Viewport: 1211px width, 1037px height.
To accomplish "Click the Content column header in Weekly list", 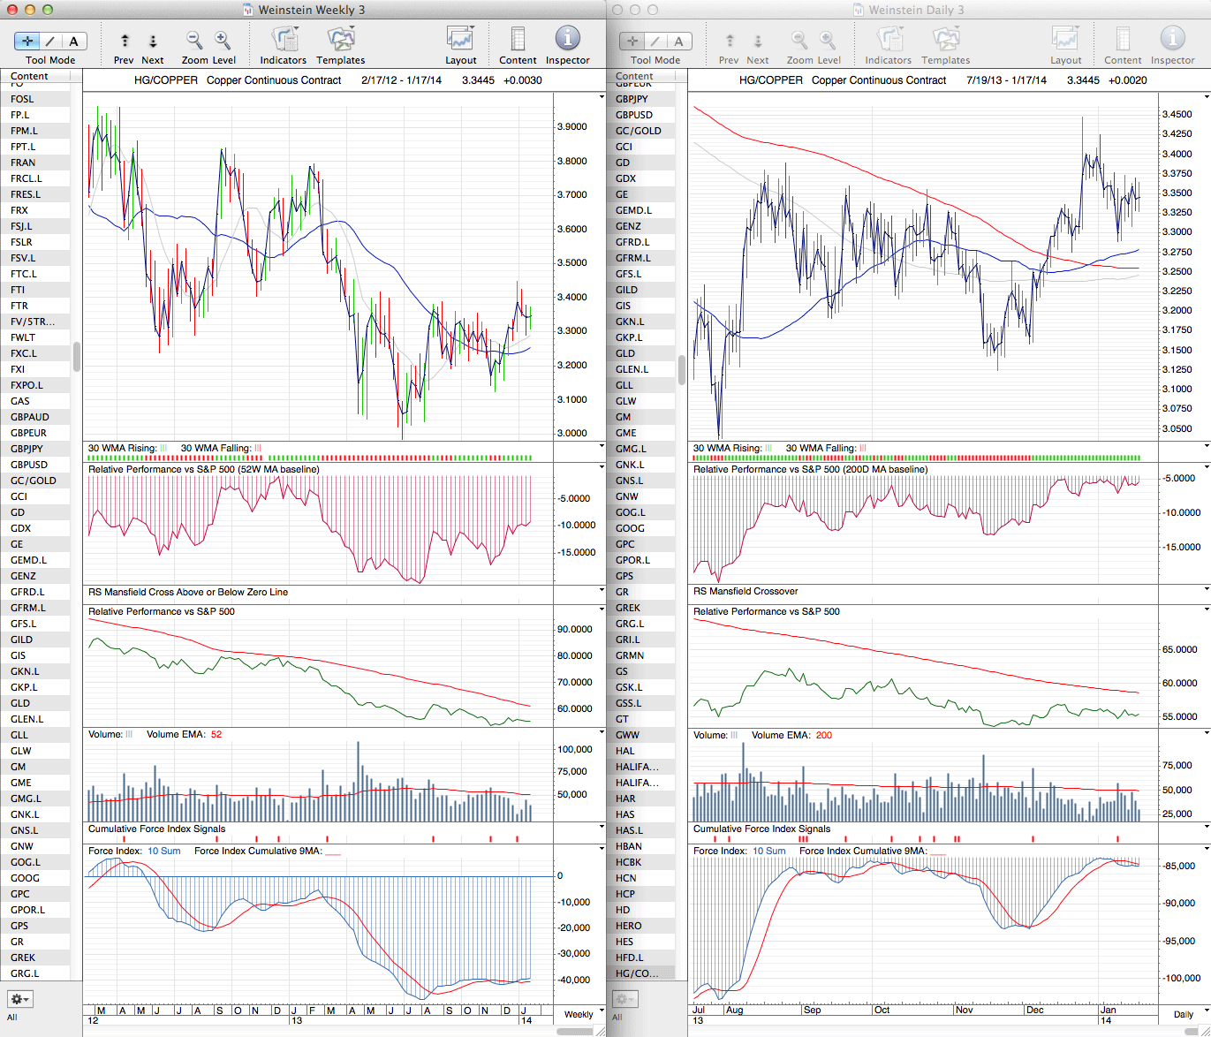I will tap(30, 76).
